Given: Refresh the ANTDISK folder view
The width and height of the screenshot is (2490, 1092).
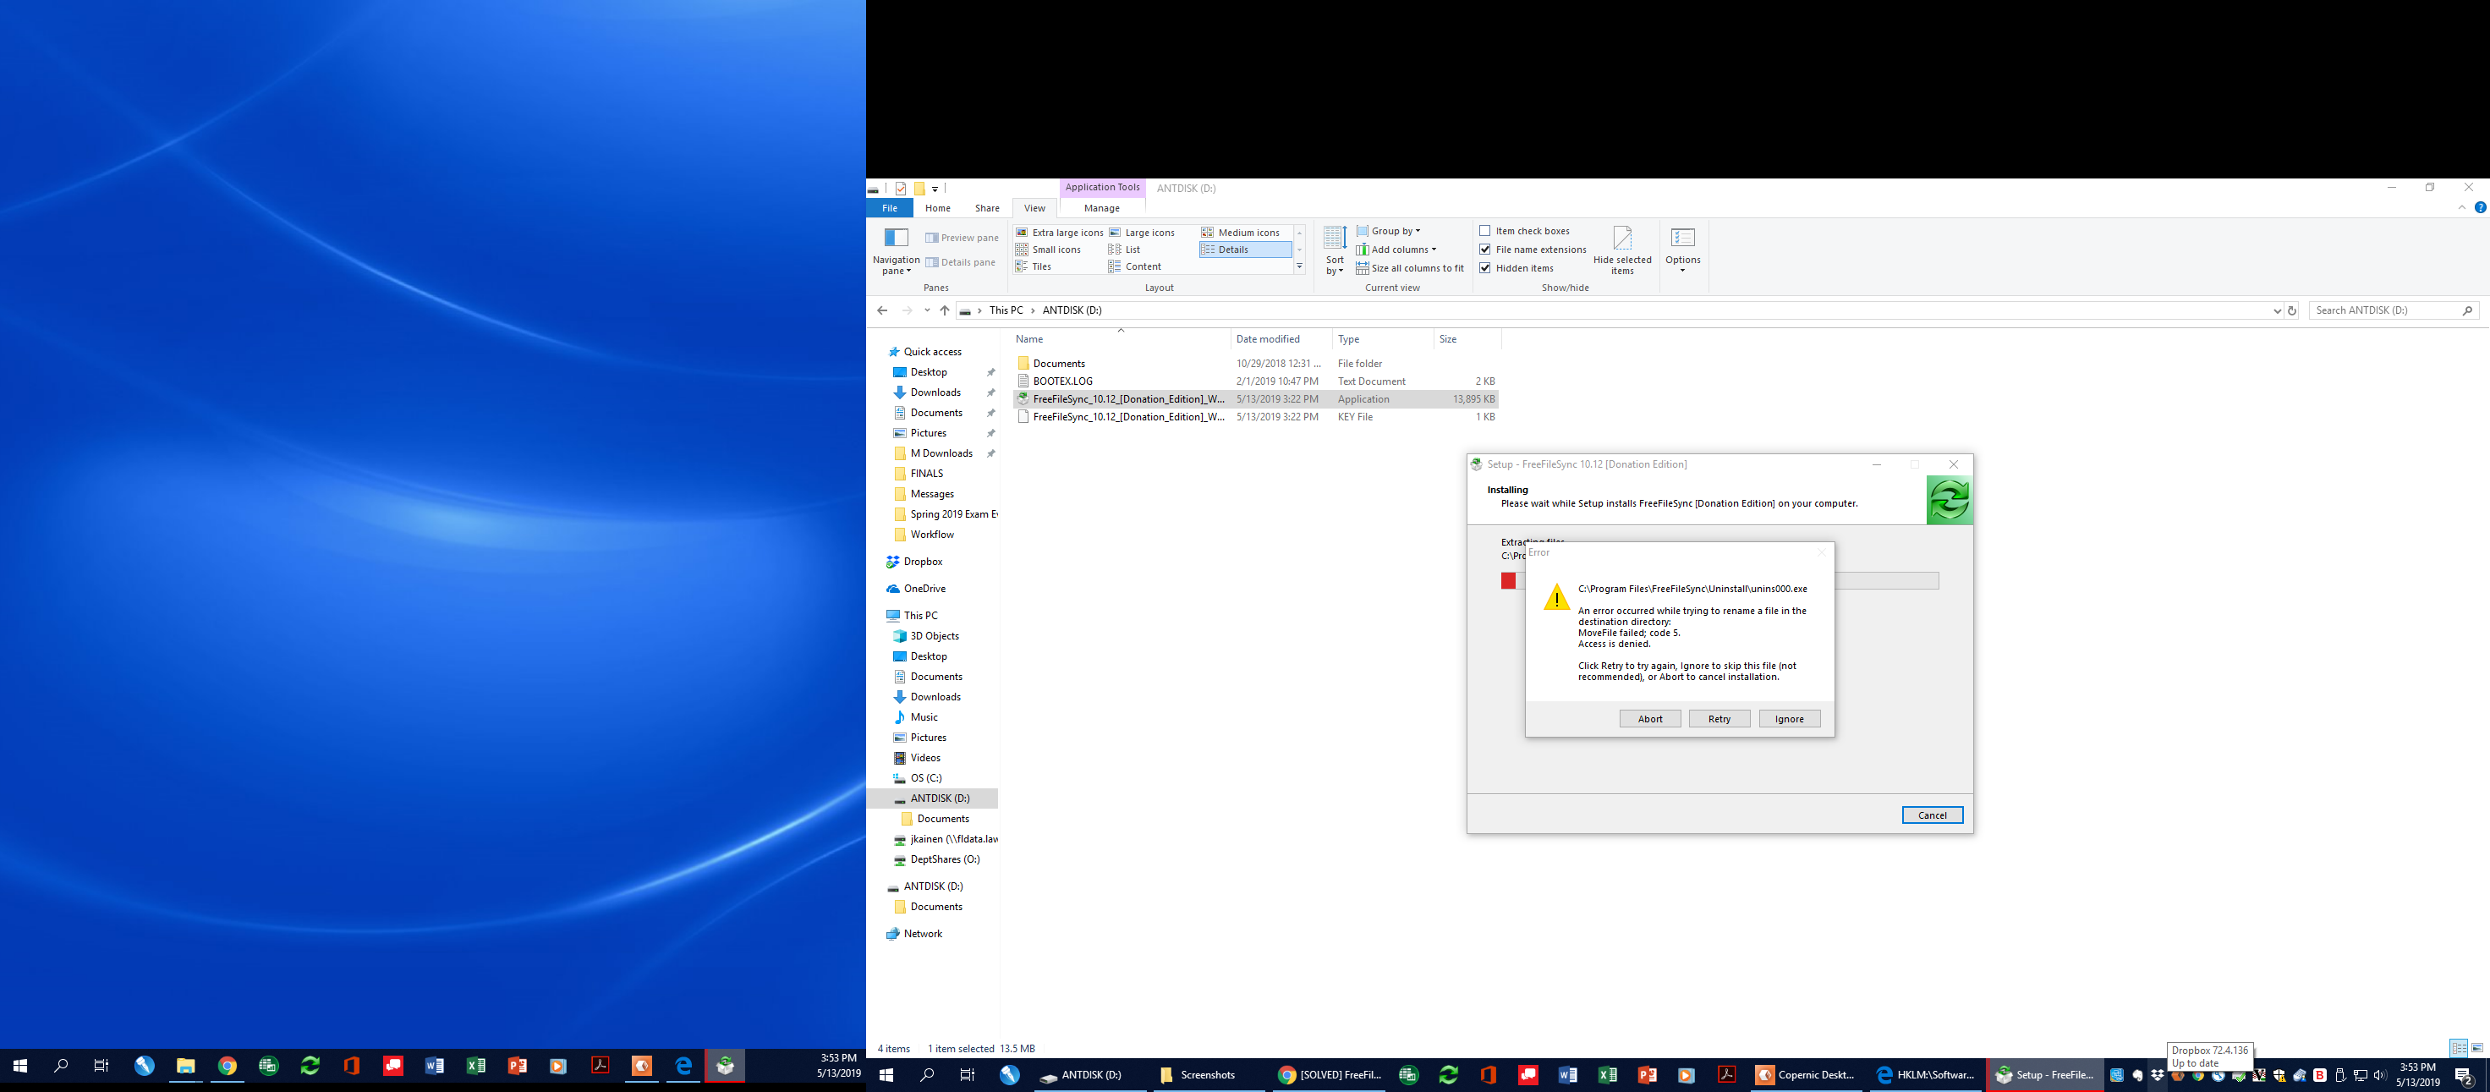Looking at the screenshot, I should [x=2292, y=310].
